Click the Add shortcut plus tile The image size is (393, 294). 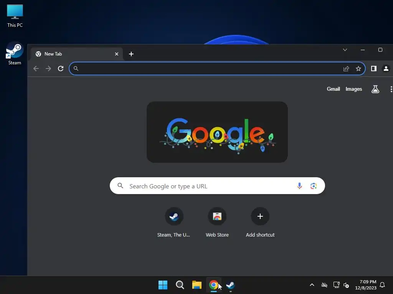coord(260,222)
